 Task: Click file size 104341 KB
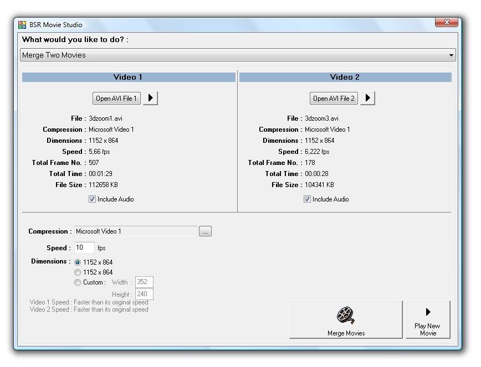(x=319, y=185)
